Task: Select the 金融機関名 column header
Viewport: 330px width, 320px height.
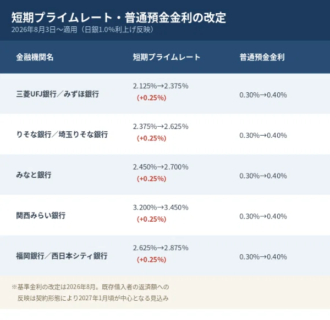Action: coord(35,57)
